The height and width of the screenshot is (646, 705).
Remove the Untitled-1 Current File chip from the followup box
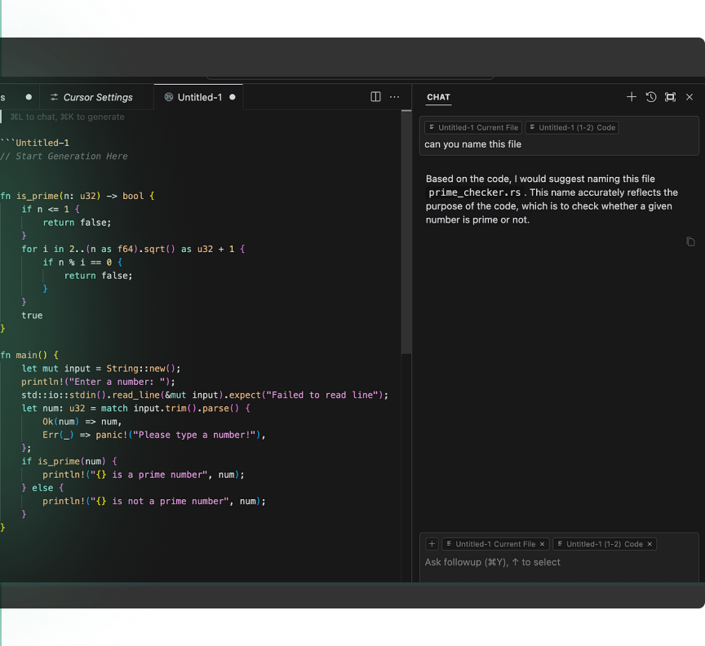pyautogui.click(x=543, y=544)
